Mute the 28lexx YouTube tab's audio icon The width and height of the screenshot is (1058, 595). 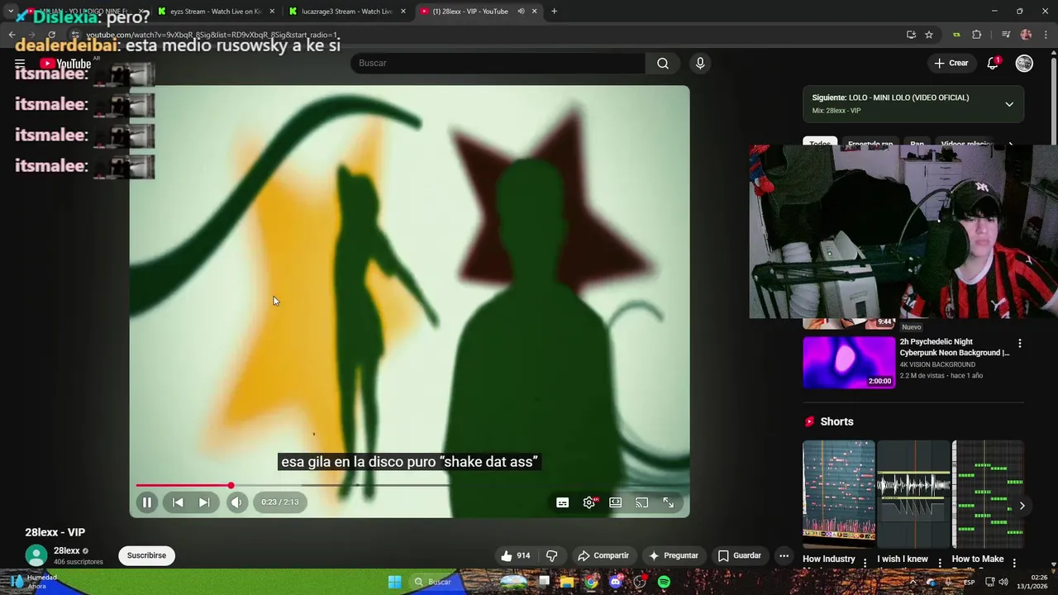pyautogui.click(x=522, y=12)
